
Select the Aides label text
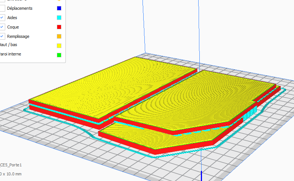point(12,18)
